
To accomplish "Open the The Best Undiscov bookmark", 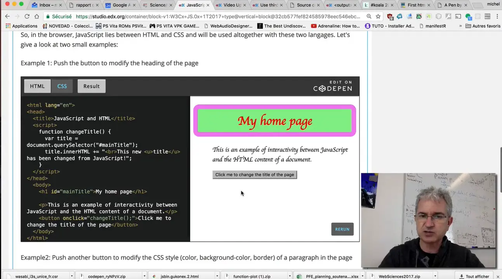I will point(282,26).
